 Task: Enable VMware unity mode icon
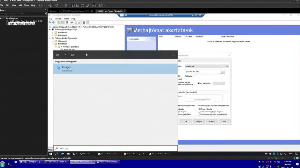pyautogui.click(x=87, y=5)
